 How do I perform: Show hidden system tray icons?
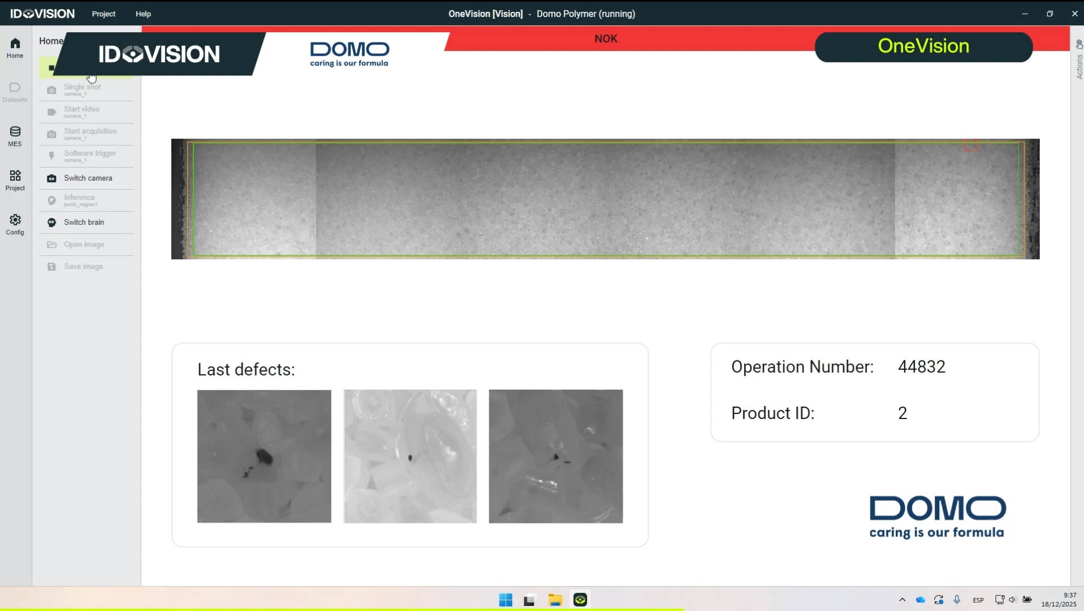[x=902, y=600]
